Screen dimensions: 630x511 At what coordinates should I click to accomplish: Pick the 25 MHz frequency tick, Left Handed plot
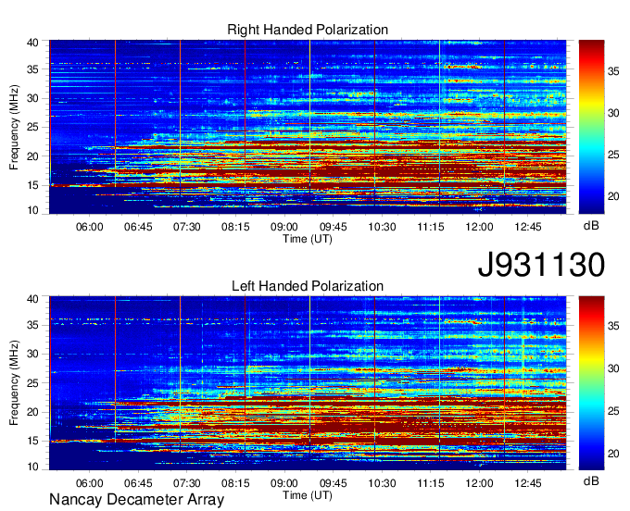point(32,383)
